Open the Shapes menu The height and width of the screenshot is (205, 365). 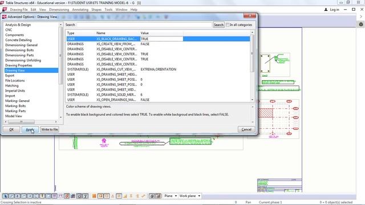pos(96,10)
